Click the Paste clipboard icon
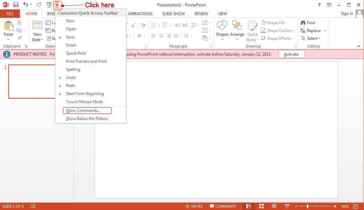 pos(8,26)
